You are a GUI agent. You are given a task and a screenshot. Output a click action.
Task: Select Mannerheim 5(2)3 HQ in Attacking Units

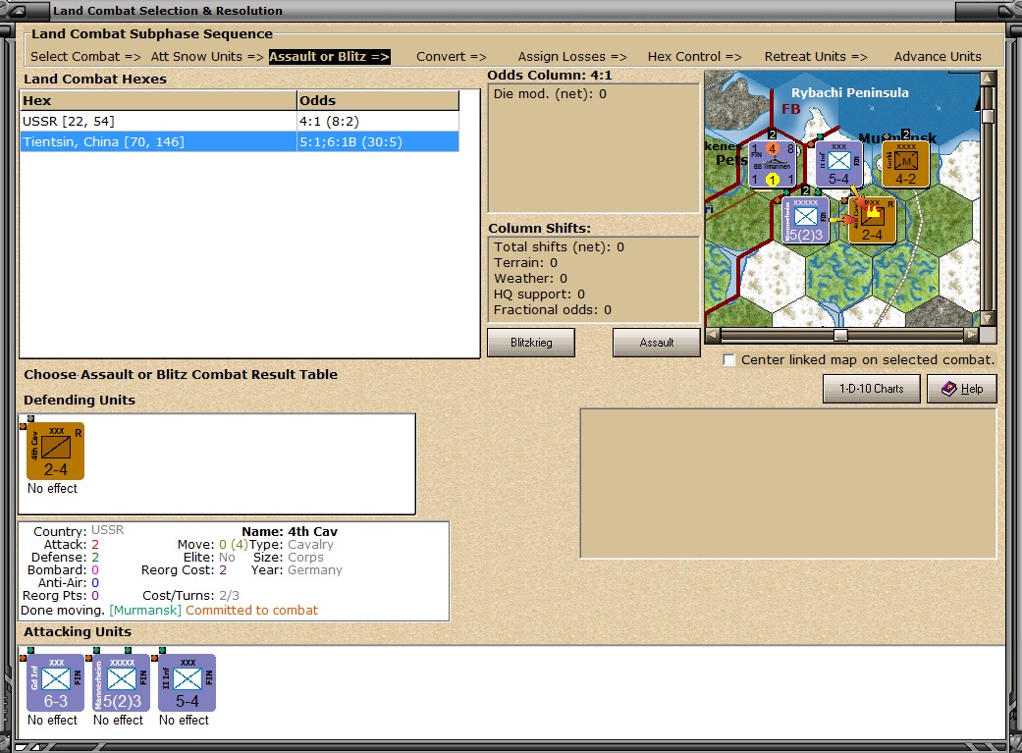[x=121, y=682]
